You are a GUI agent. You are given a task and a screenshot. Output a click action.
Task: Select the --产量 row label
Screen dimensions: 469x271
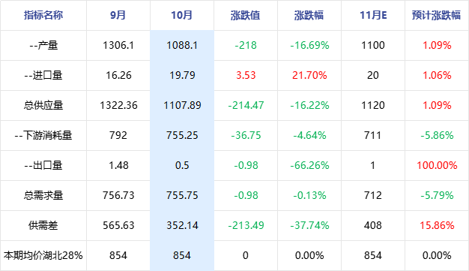click(x=43, y=45)
